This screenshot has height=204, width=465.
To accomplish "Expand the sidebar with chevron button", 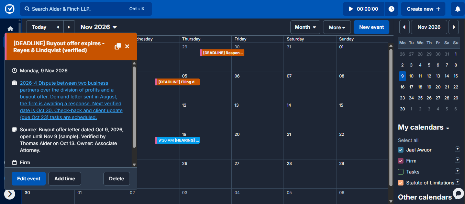I will click(10, 194).
